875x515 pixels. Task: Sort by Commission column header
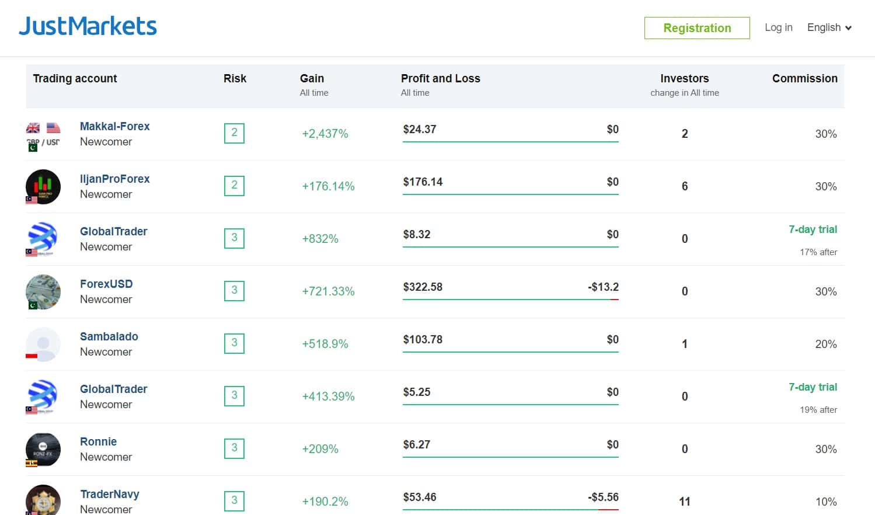(804, 78)
